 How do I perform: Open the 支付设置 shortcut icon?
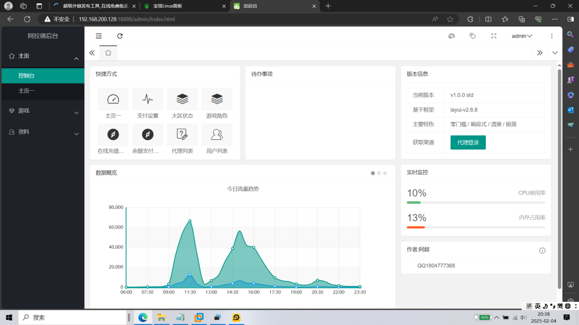(148, 99)
